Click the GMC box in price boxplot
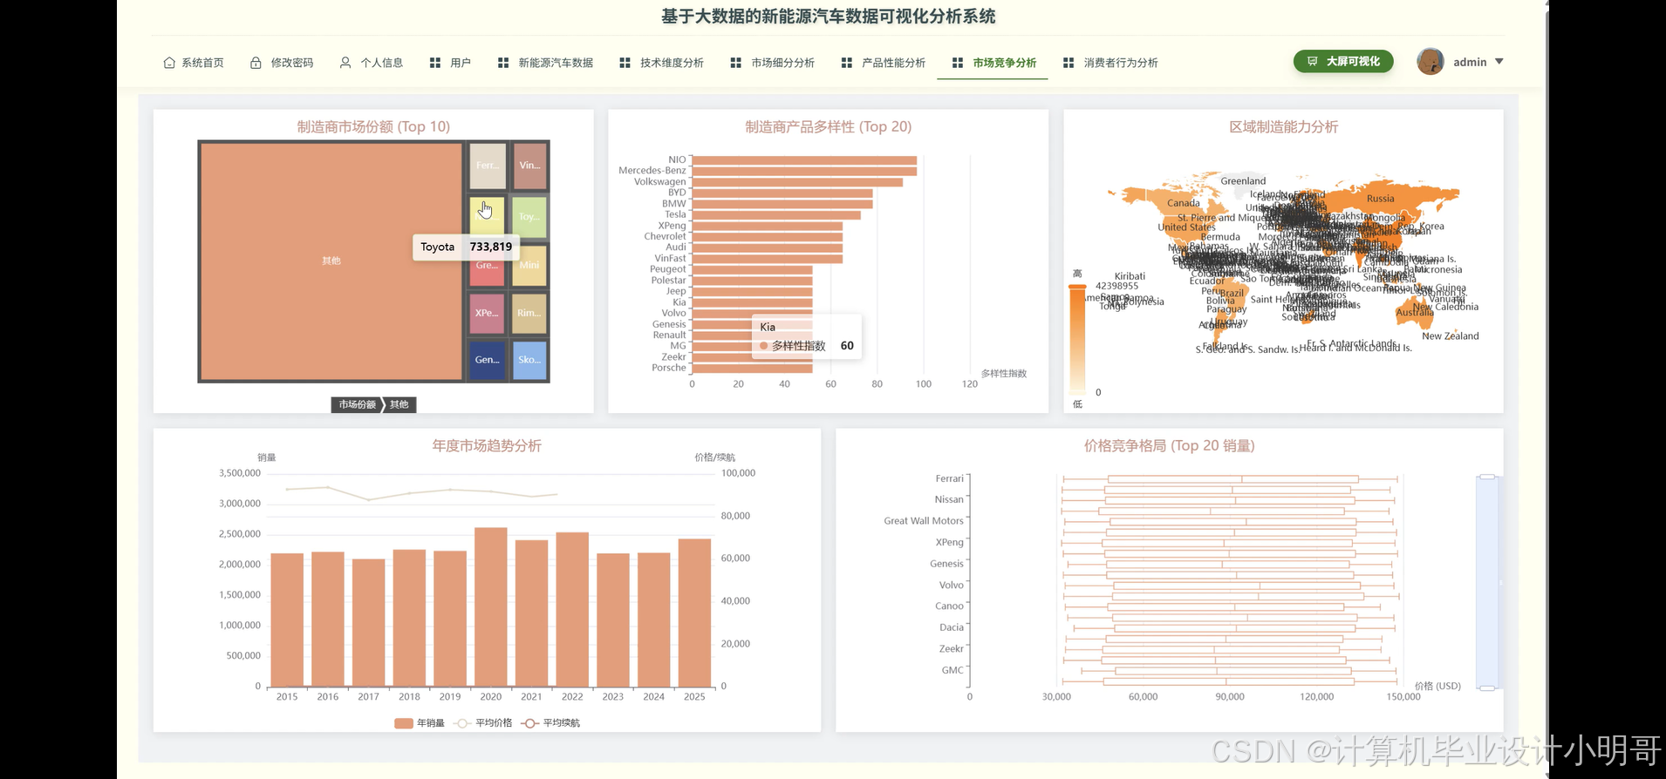Screen dimensions: 1666x779 [1233, 671]
